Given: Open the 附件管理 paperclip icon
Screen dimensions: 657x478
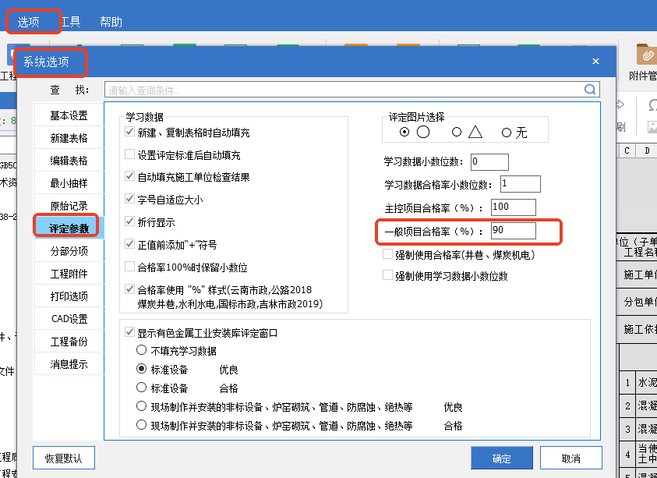Looking at the screenshot, I should click(645, 55).
